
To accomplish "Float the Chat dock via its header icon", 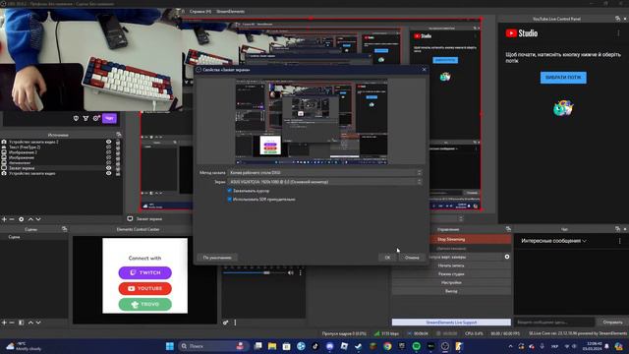I will click(617, 229).
